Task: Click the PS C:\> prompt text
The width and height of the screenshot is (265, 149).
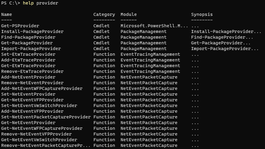Action: point(11,3)
